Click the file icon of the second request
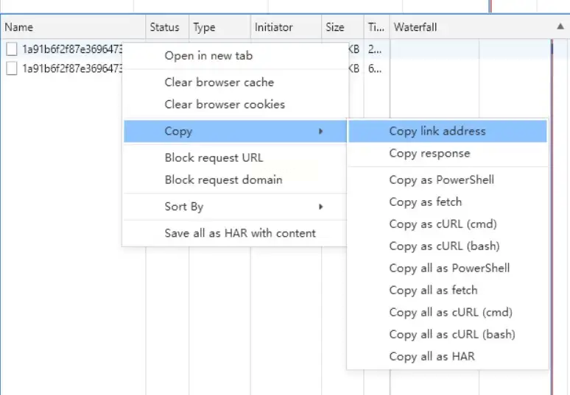 (x=12, y=68)
